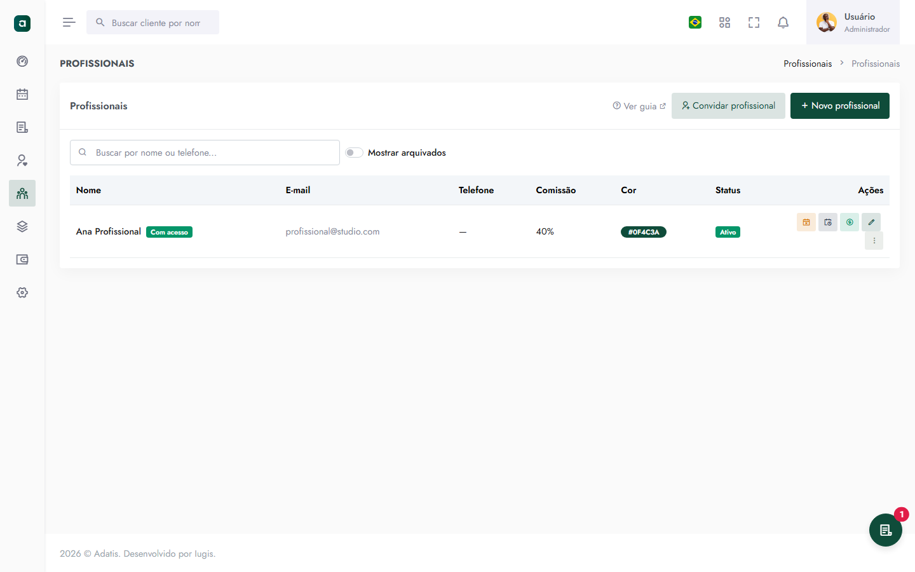Open the settings gear icon in sidebar
Image resolution: width=915 pixels, height=572 pixels.
tap(22, 292)
